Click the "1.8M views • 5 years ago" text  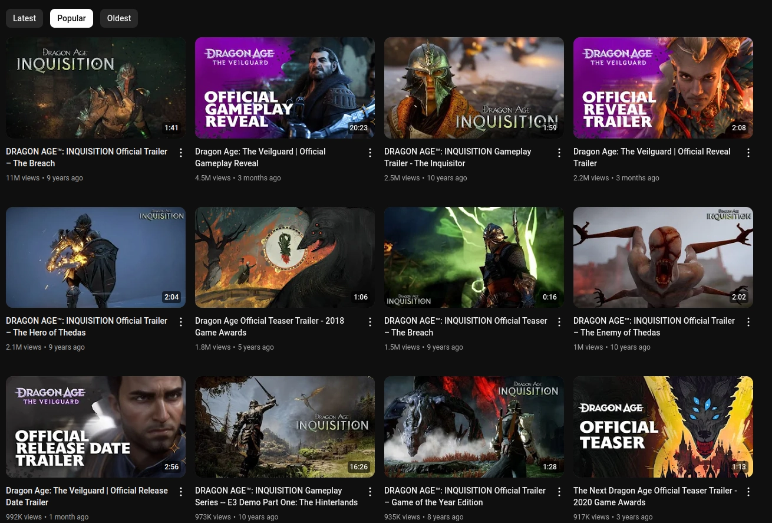[235, 347]
